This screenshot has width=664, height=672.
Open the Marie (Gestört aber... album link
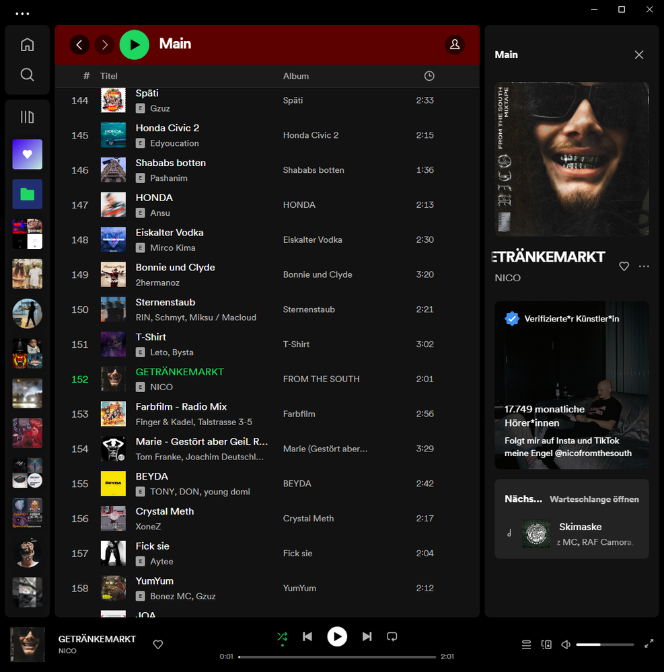tap(325, 449)
